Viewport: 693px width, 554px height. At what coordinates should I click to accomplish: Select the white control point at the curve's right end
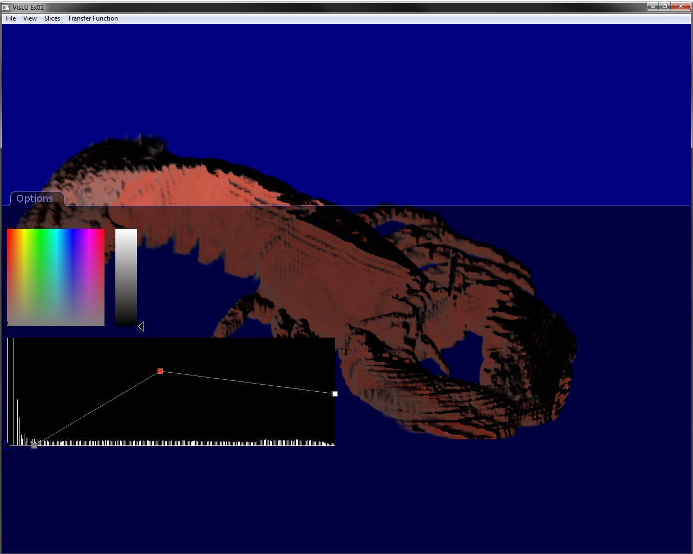(x=335, y=394)
